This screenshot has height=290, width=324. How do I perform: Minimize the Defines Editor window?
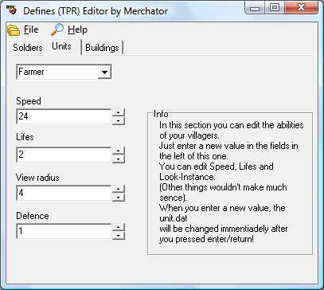255,8
